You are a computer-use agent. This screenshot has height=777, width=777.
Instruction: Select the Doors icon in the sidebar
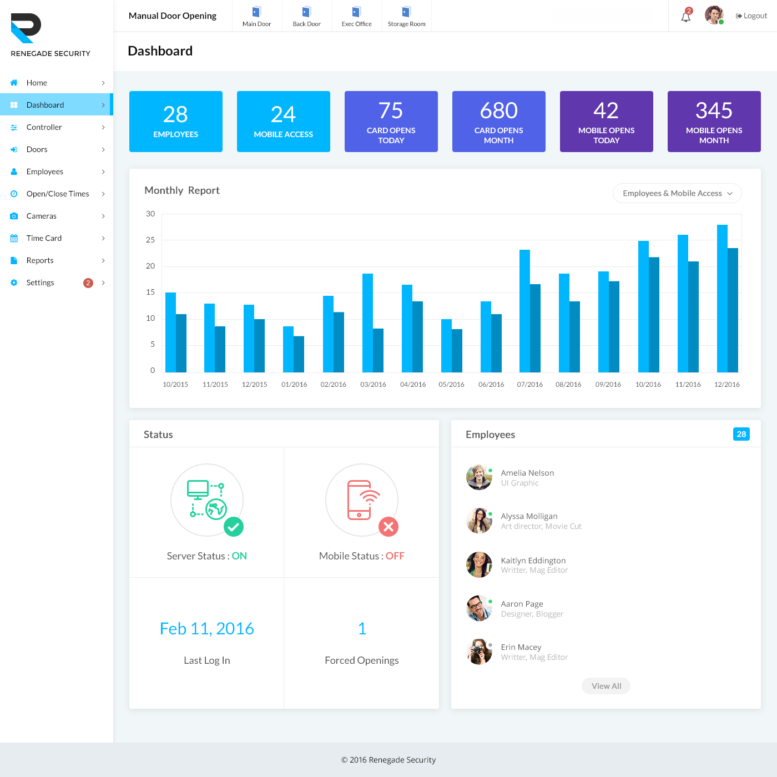(13, 149)
